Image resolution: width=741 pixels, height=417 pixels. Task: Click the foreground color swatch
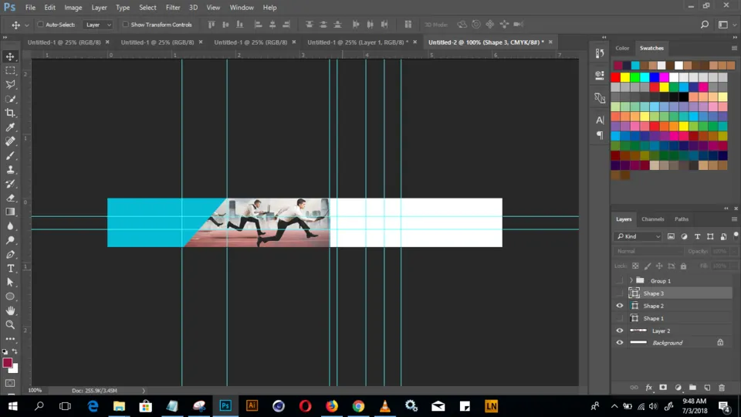tap(7, 363)
